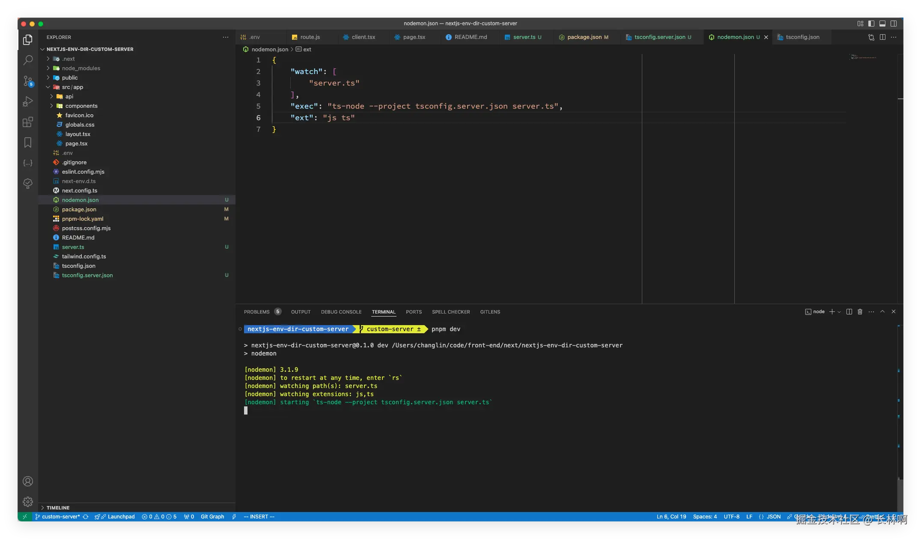Toggle bottom panel layout button
This screenshot has width=921, height=539.
(x=882, y=24)
